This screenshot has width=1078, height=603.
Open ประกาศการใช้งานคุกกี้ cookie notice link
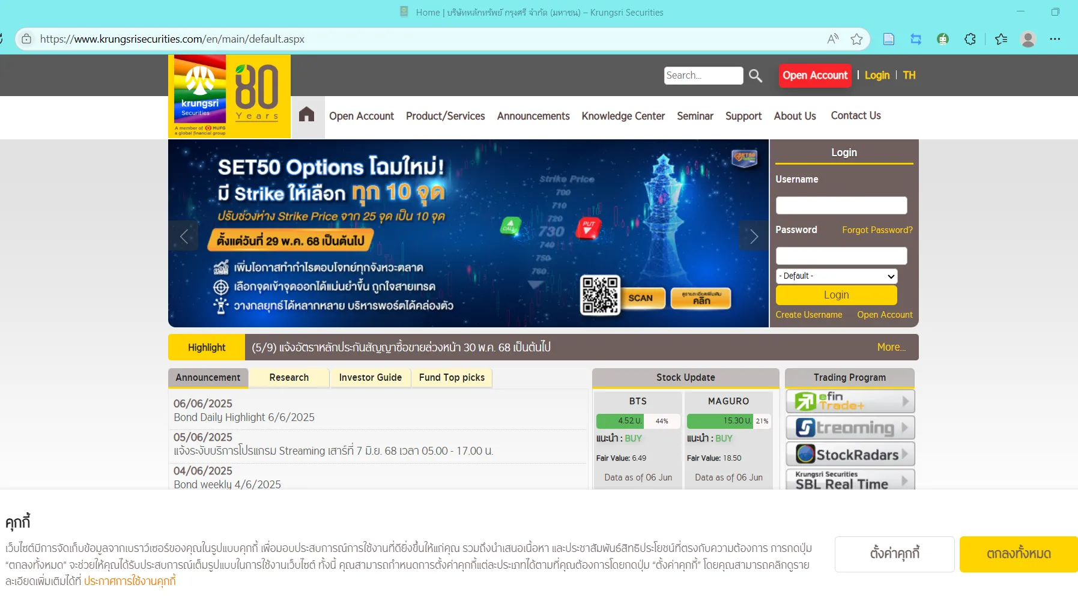click(x=130, y=581)
